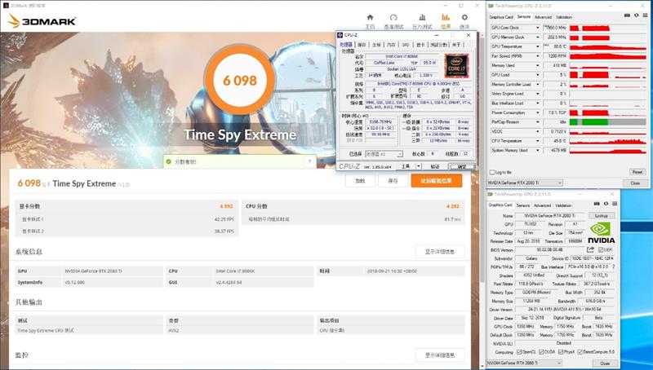
Task: Click the Reset button in GPU-Z Sensors
Action: pos(637,172)
